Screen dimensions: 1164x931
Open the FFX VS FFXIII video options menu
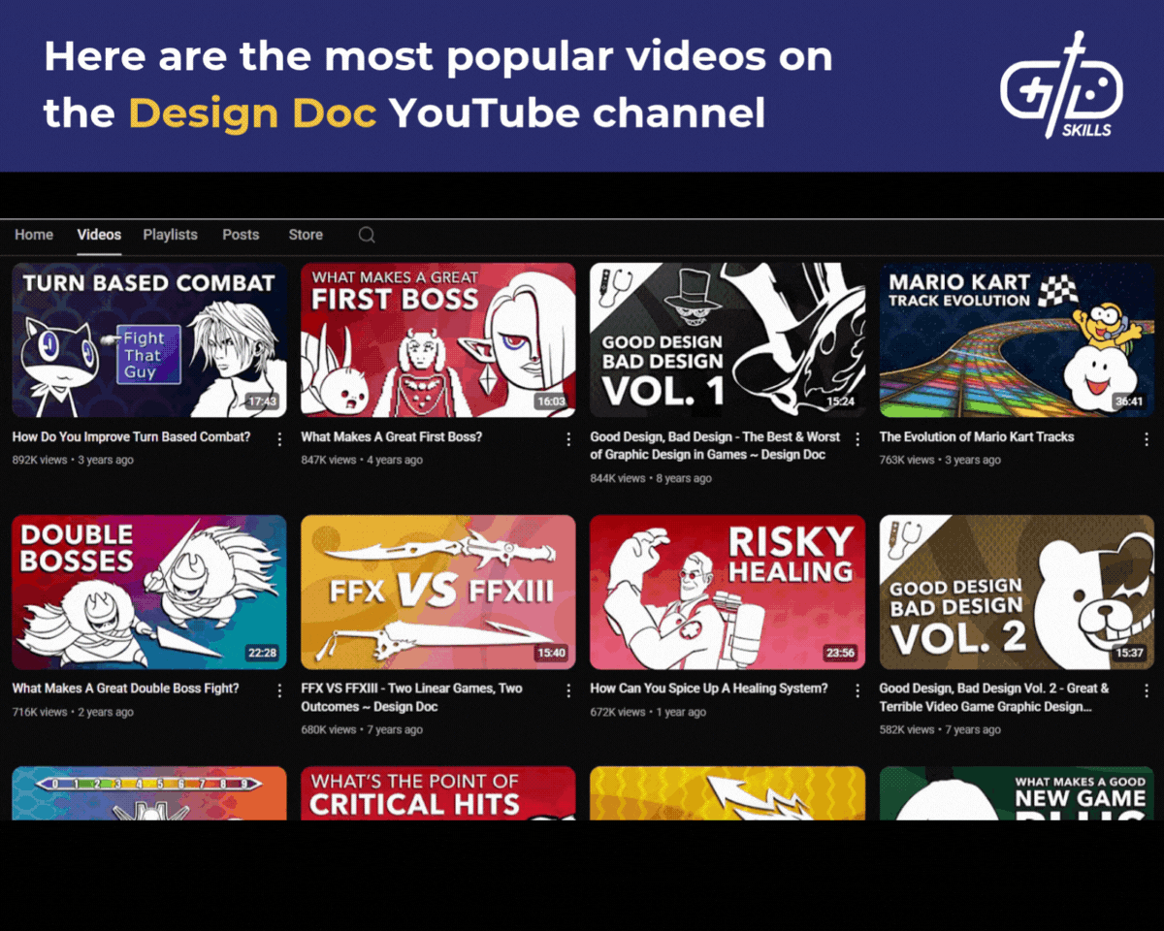tap(568, 690)
